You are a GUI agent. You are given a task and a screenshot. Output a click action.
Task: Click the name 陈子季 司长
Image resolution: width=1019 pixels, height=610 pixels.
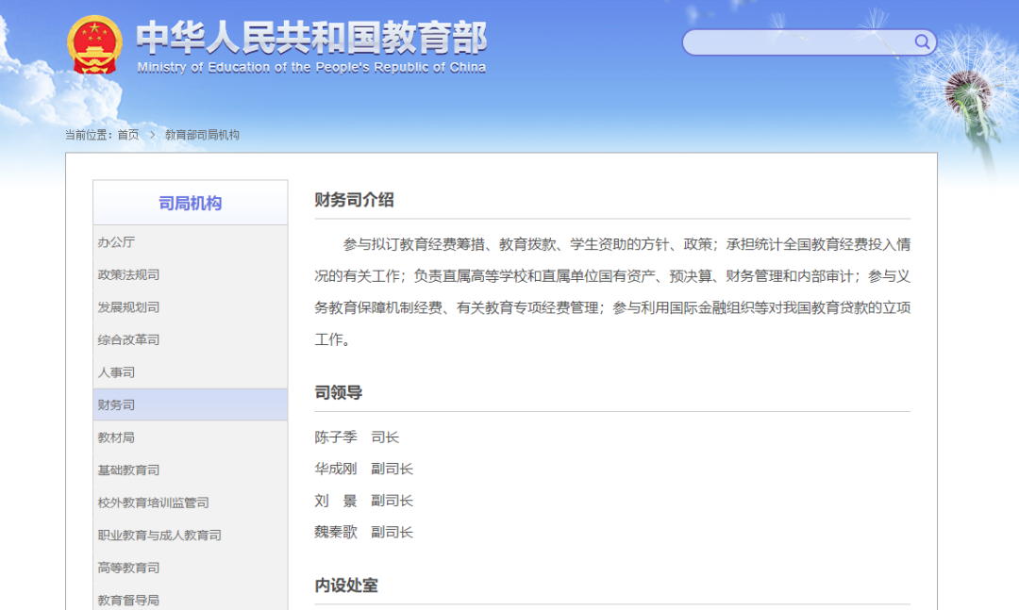(x=357, y=437)
